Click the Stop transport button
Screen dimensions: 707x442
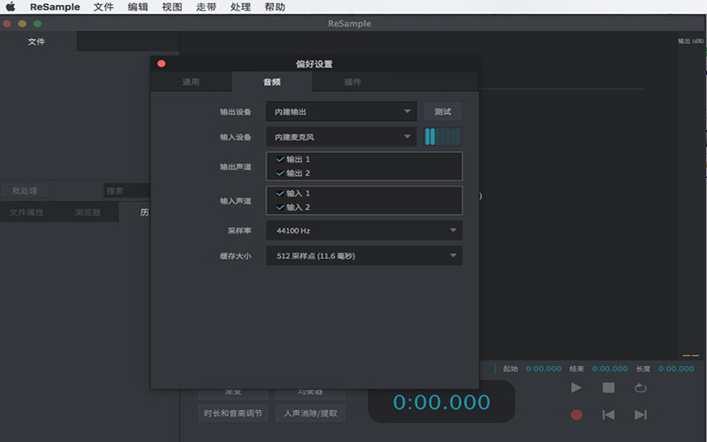click(x=608, y=388)
